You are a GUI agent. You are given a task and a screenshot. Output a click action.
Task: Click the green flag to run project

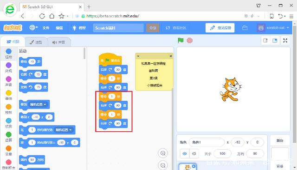pos(181,40)
